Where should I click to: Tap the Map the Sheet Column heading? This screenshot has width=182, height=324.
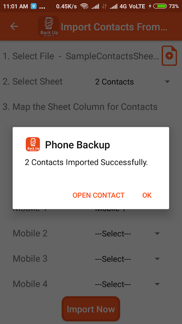click(x=80, y=107)
